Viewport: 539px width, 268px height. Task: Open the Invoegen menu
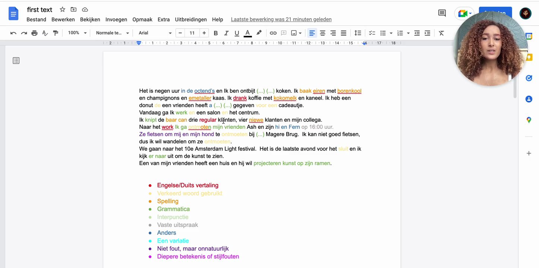pos(116,19)
